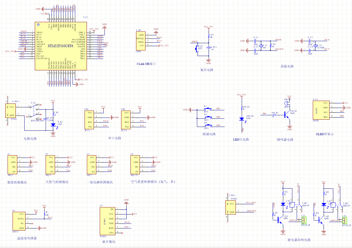The image size is (352, 248).
Task: Click the '复位电路' caption
Action: click(x=207, y=70)
